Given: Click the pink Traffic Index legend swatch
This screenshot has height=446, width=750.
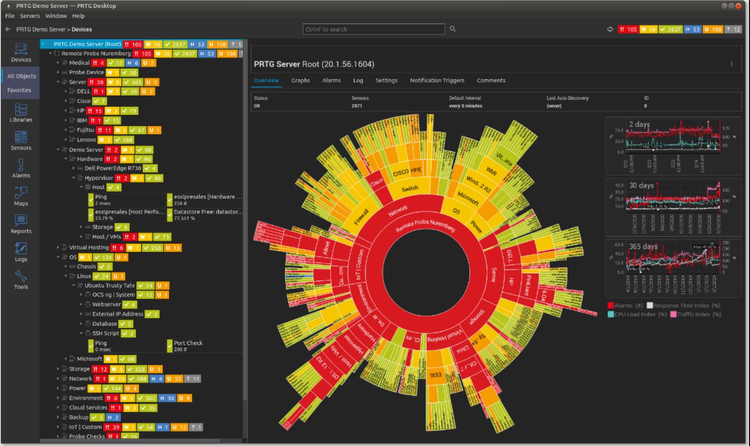Looking at the screenshot, I should tap(673, 314).
